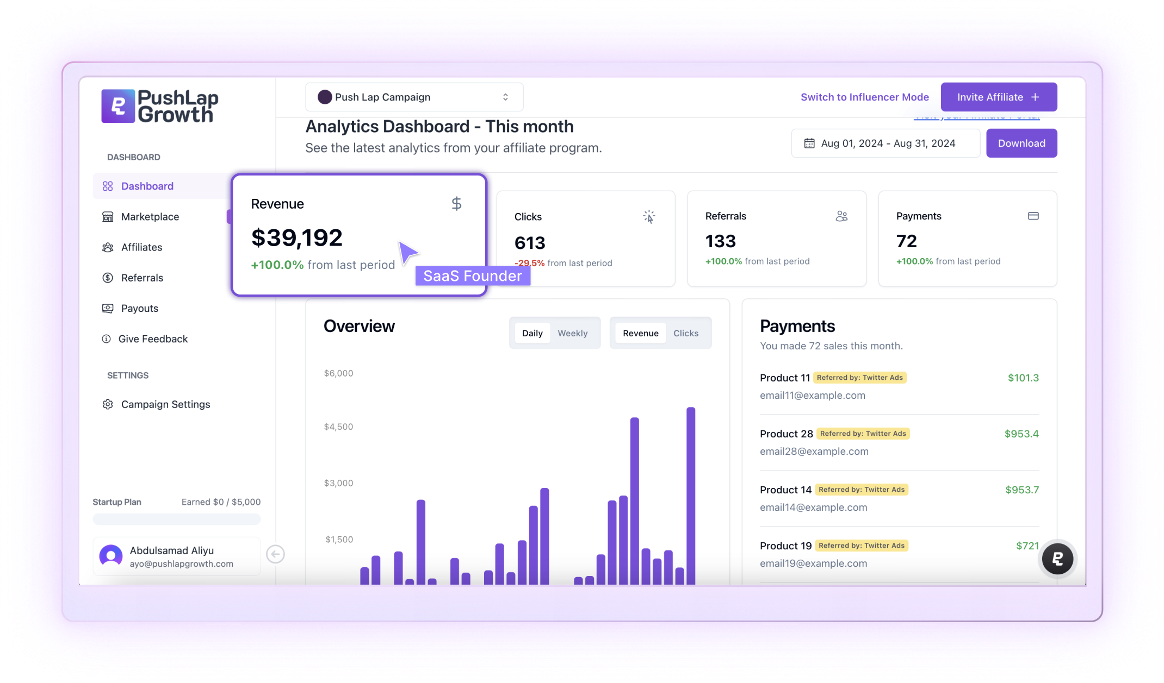Show Revenue in the Overview chart
The height and width of the screenshot is (683, 1164).
[x=640, y=333]
